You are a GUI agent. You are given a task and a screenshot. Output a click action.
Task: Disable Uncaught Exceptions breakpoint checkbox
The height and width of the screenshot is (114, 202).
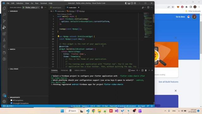(x=11, y=103)
